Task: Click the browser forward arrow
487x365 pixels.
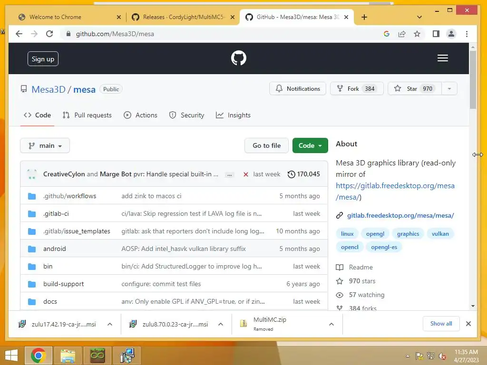Action: pyautogui.click(x=34, y=34)
